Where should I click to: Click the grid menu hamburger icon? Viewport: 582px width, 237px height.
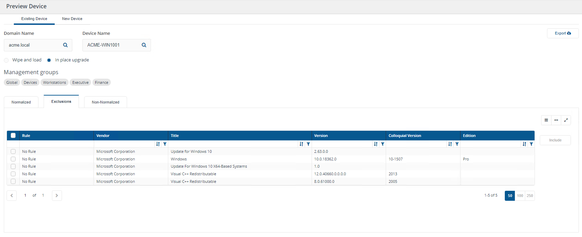pyautogui.click(x=546, y=120)
